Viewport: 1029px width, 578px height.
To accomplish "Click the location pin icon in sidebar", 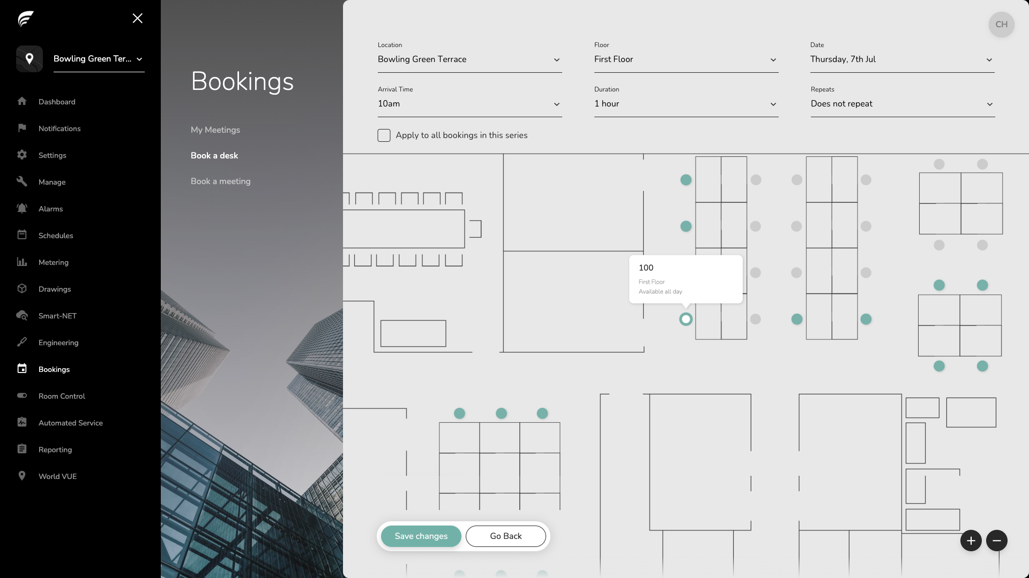I will tap(29, 59).
